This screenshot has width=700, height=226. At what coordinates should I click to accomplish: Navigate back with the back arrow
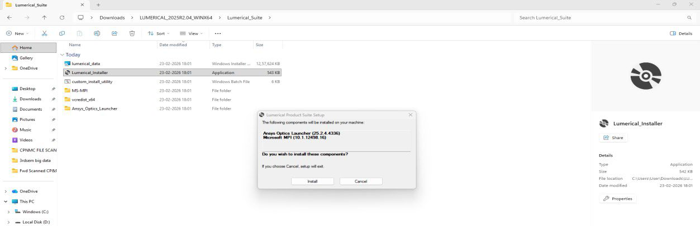9,18
